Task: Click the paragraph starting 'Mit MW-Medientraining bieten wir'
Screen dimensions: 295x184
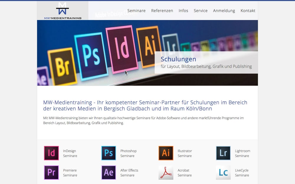Action: pyautogui.click(x=143, y=120)
